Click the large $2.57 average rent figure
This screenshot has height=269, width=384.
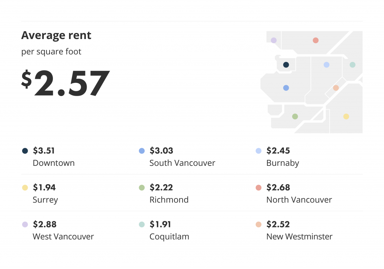click(x=65, y=83)
